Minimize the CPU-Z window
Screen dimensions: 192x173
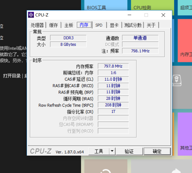coord(129,15)
